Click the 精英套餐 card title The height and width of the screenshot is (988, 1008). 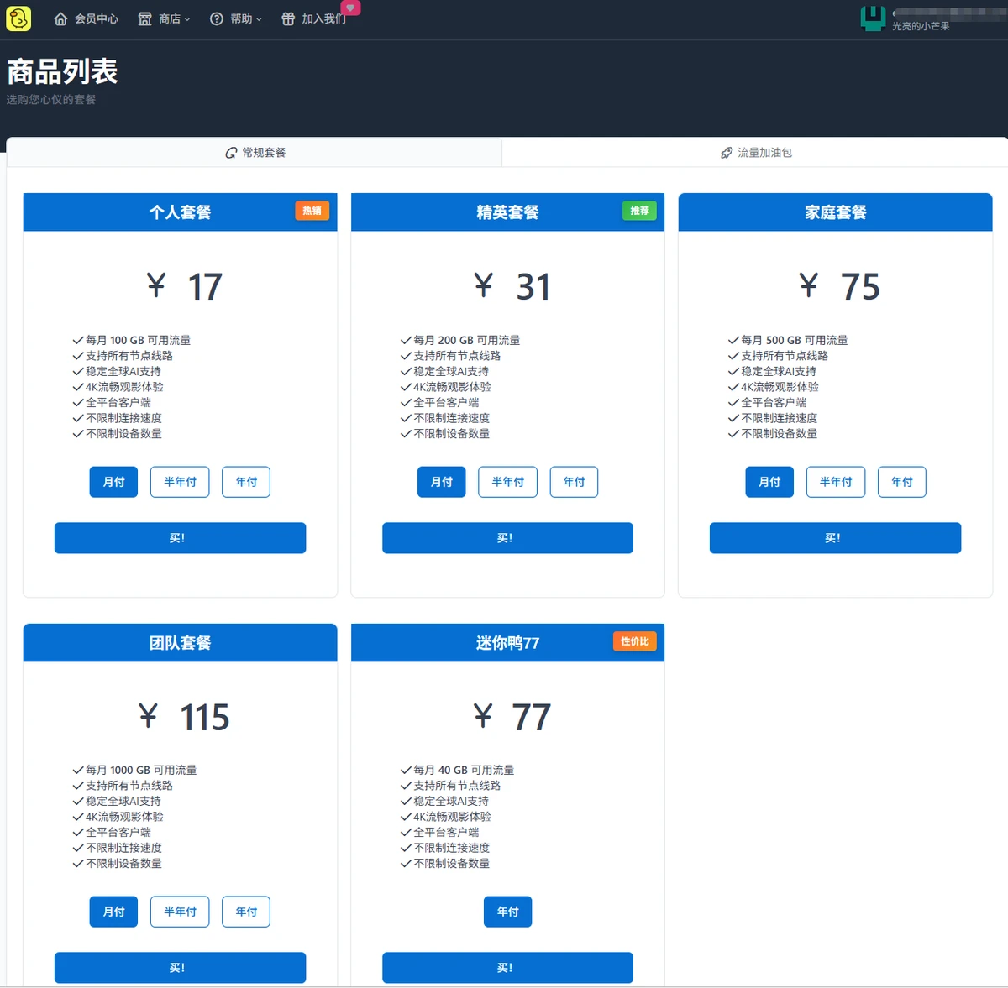507,212
